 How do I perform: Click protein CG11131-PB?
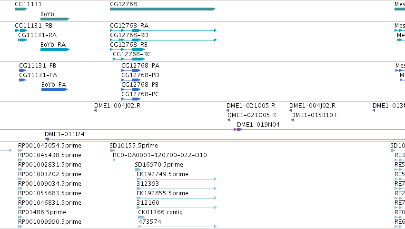pos(23,70)
